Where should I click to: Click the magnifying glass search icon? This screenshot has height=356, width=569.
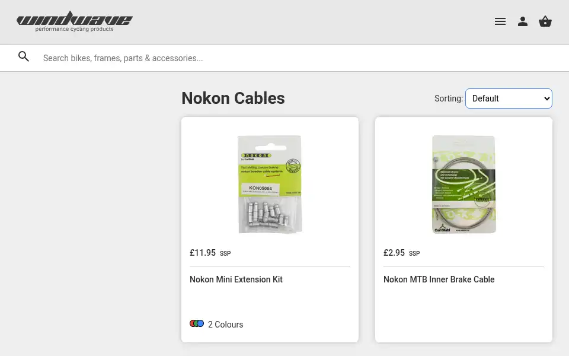[x=24, y=56]
